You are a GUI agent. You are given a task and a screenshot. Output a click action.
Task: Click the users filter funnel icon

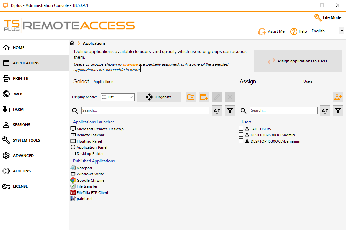pos(338,111)
